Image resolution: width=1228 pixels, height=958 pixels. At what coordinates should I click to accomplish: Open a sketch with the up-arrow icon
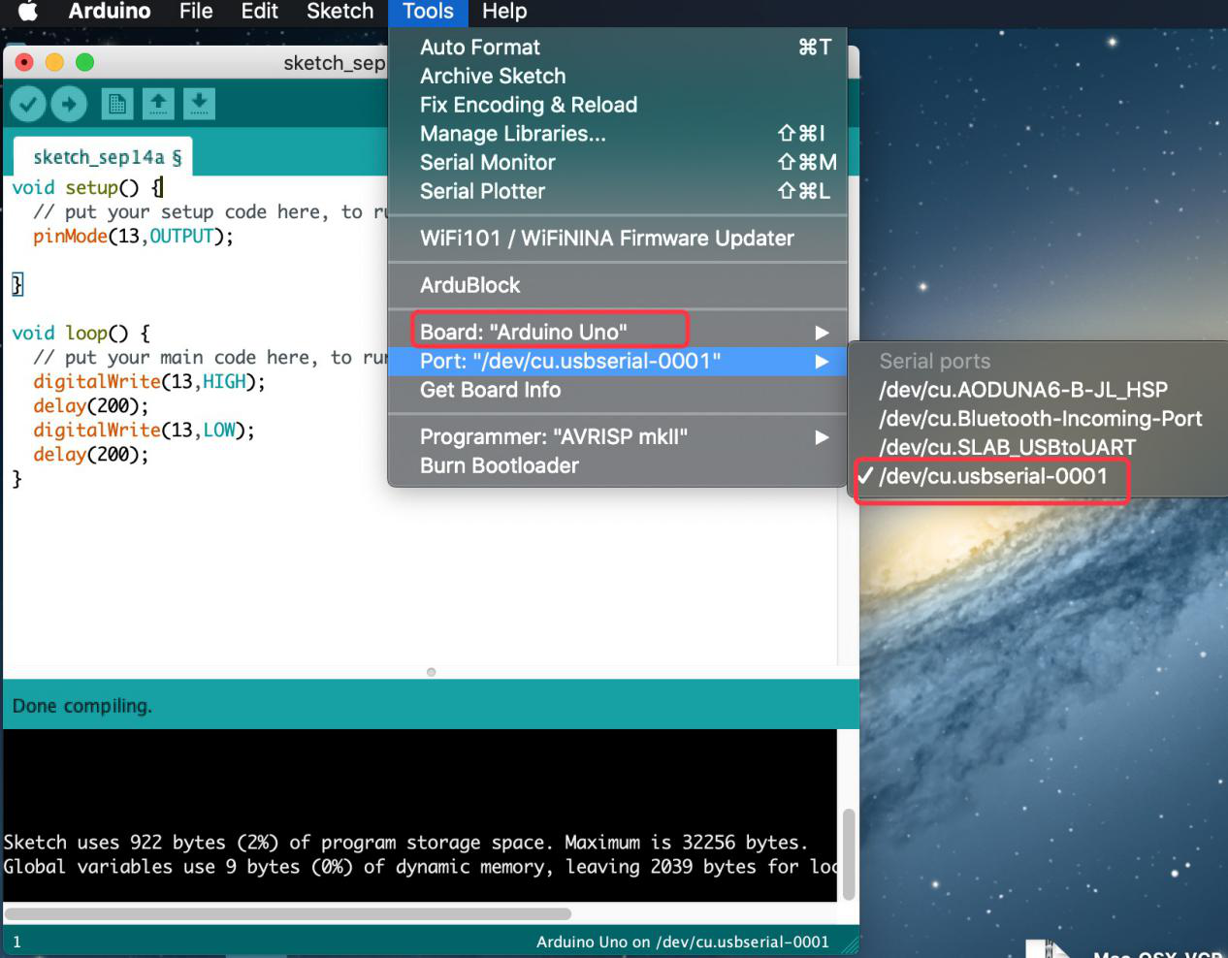click(158, 104)
